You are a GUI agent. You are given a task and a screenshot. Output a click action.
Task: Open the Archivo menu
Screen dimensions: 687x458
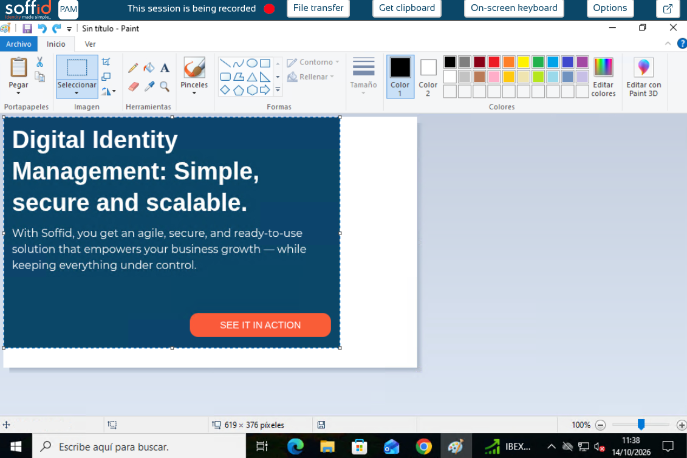19,44
